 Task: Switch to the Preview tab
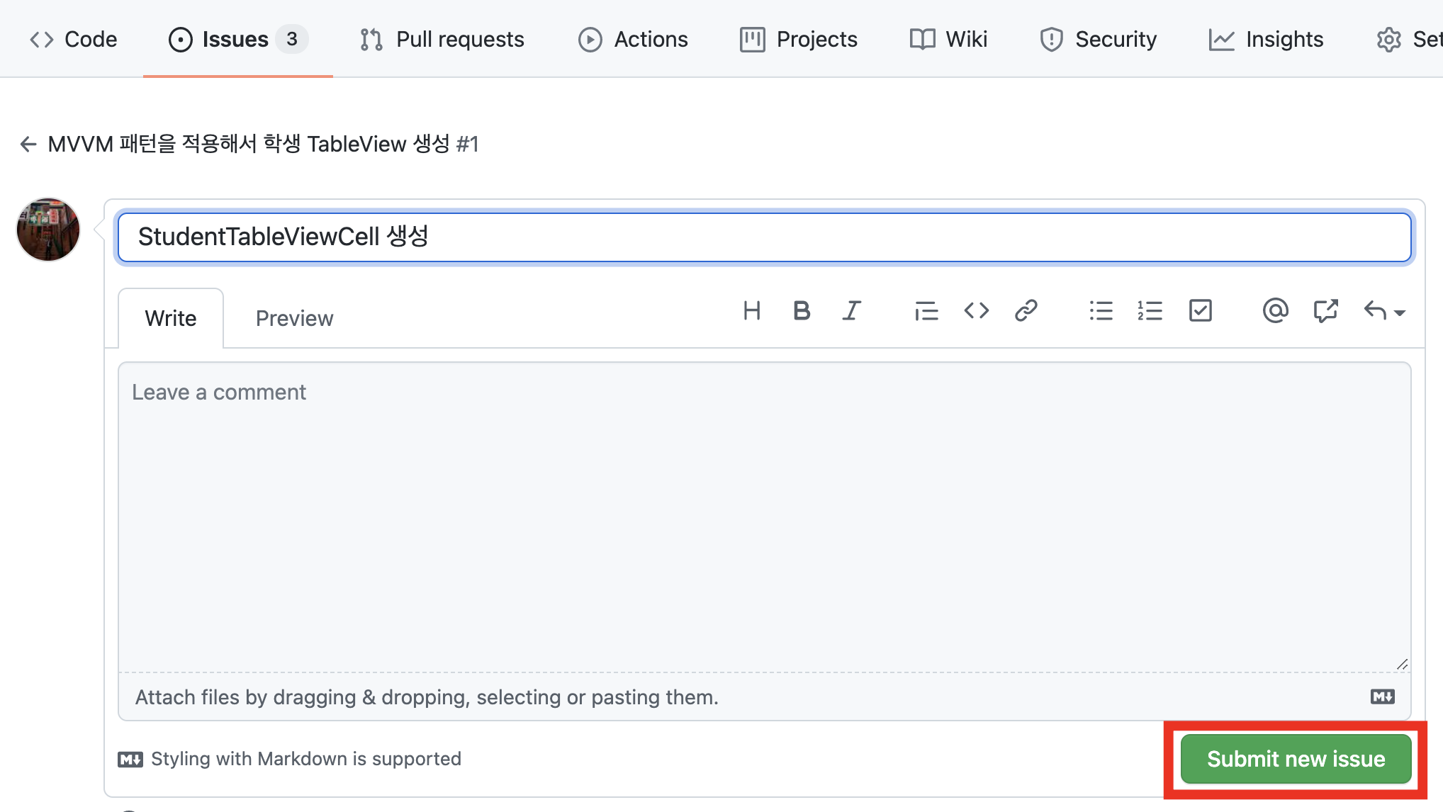point(294,319)
